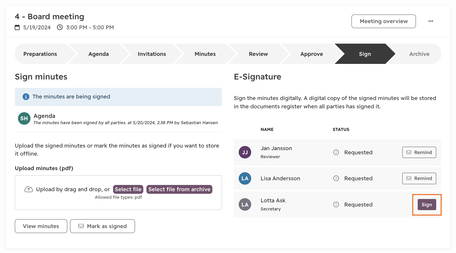Click the clock icon beside meeting time
Screen dimensions: 456x253
click(x=60, y=27)
